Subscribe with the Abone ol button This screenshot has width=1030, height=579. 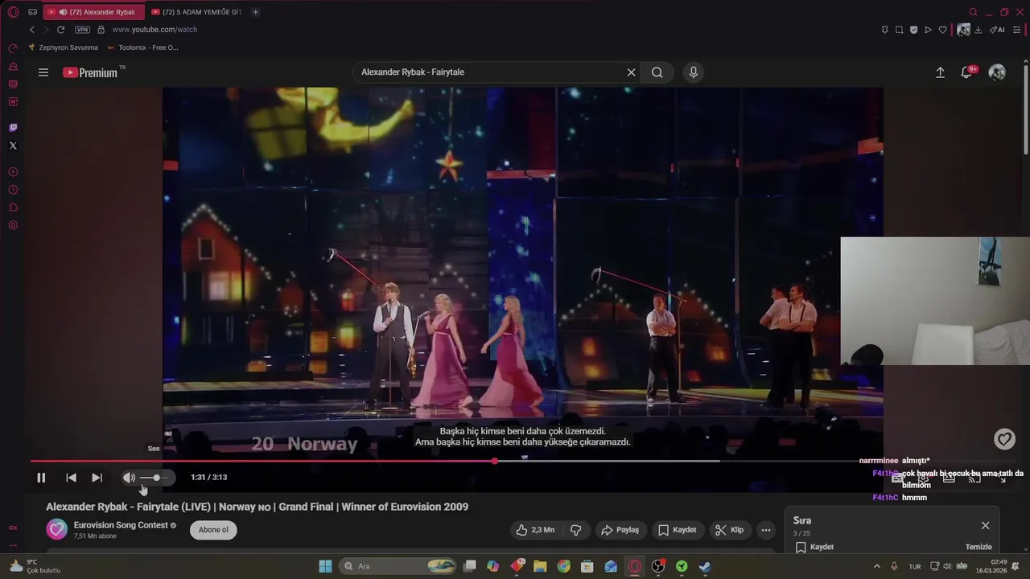coord(213,530)
